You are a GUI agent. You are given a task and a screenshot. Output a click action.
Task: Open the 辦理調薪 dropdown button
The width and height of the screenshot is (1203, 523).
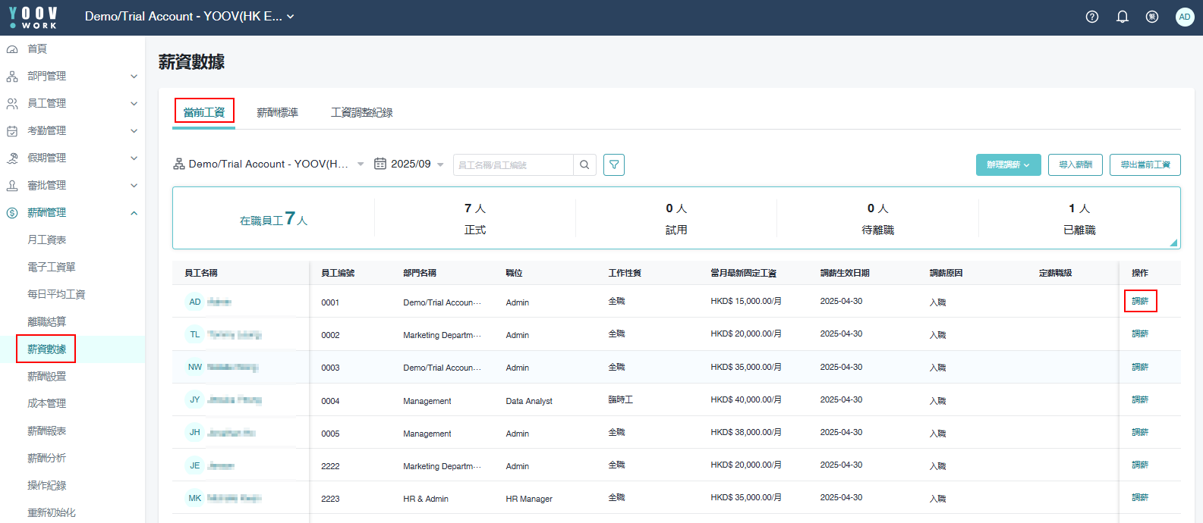1008,164
